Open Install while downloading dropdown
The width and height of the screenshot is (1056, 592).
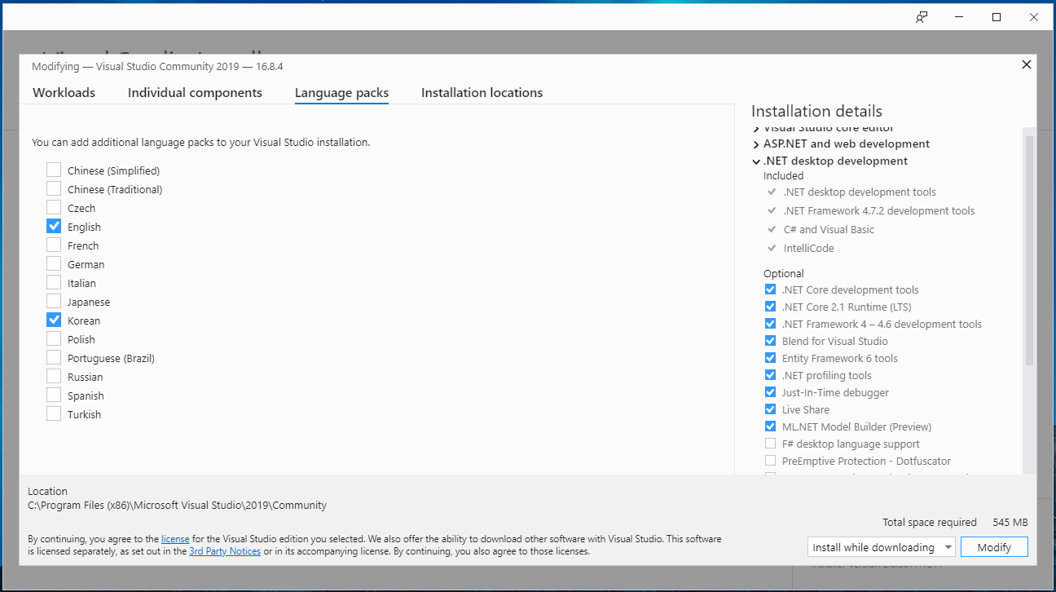point(881,547)
